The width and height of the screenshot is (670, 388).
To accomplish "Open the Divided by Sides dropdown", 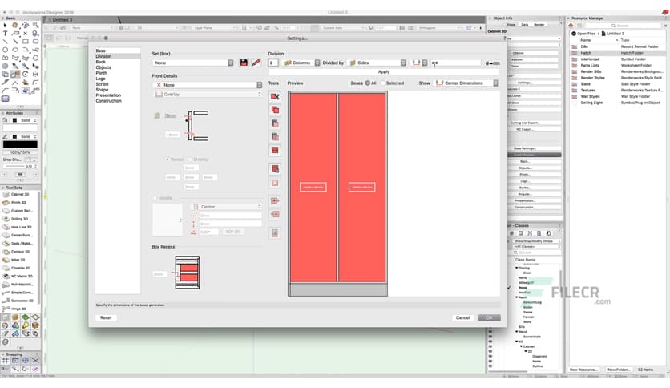I will pos(377,63).
